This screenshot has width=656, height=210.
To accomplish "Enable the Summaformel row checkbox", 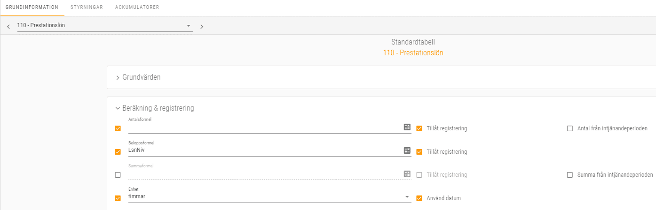I will pyautogui.click(x=118, y=175).
